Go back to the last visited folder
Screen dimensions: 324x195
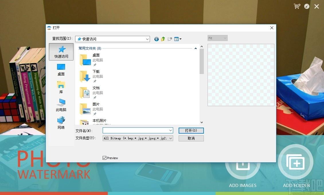pos(157,39)
